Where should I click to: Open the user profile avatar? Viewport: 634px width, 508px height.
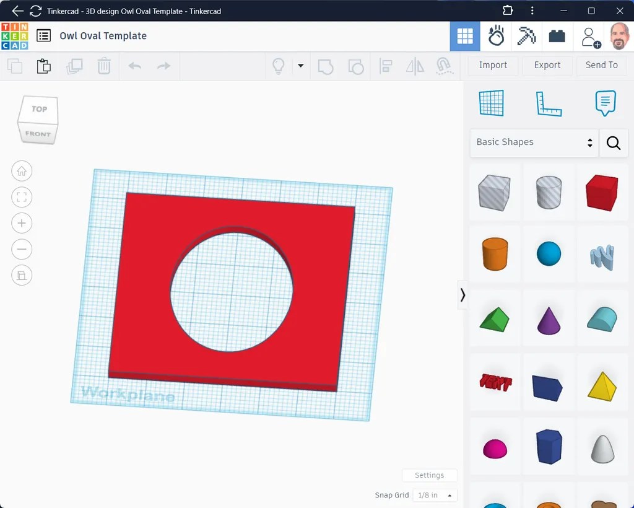pos(619,37)
